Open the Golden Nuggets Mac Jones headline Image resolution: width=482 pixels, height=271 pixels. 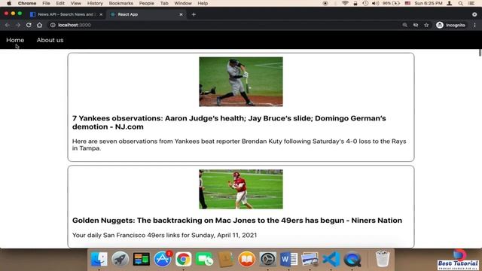tap(237, 221)
